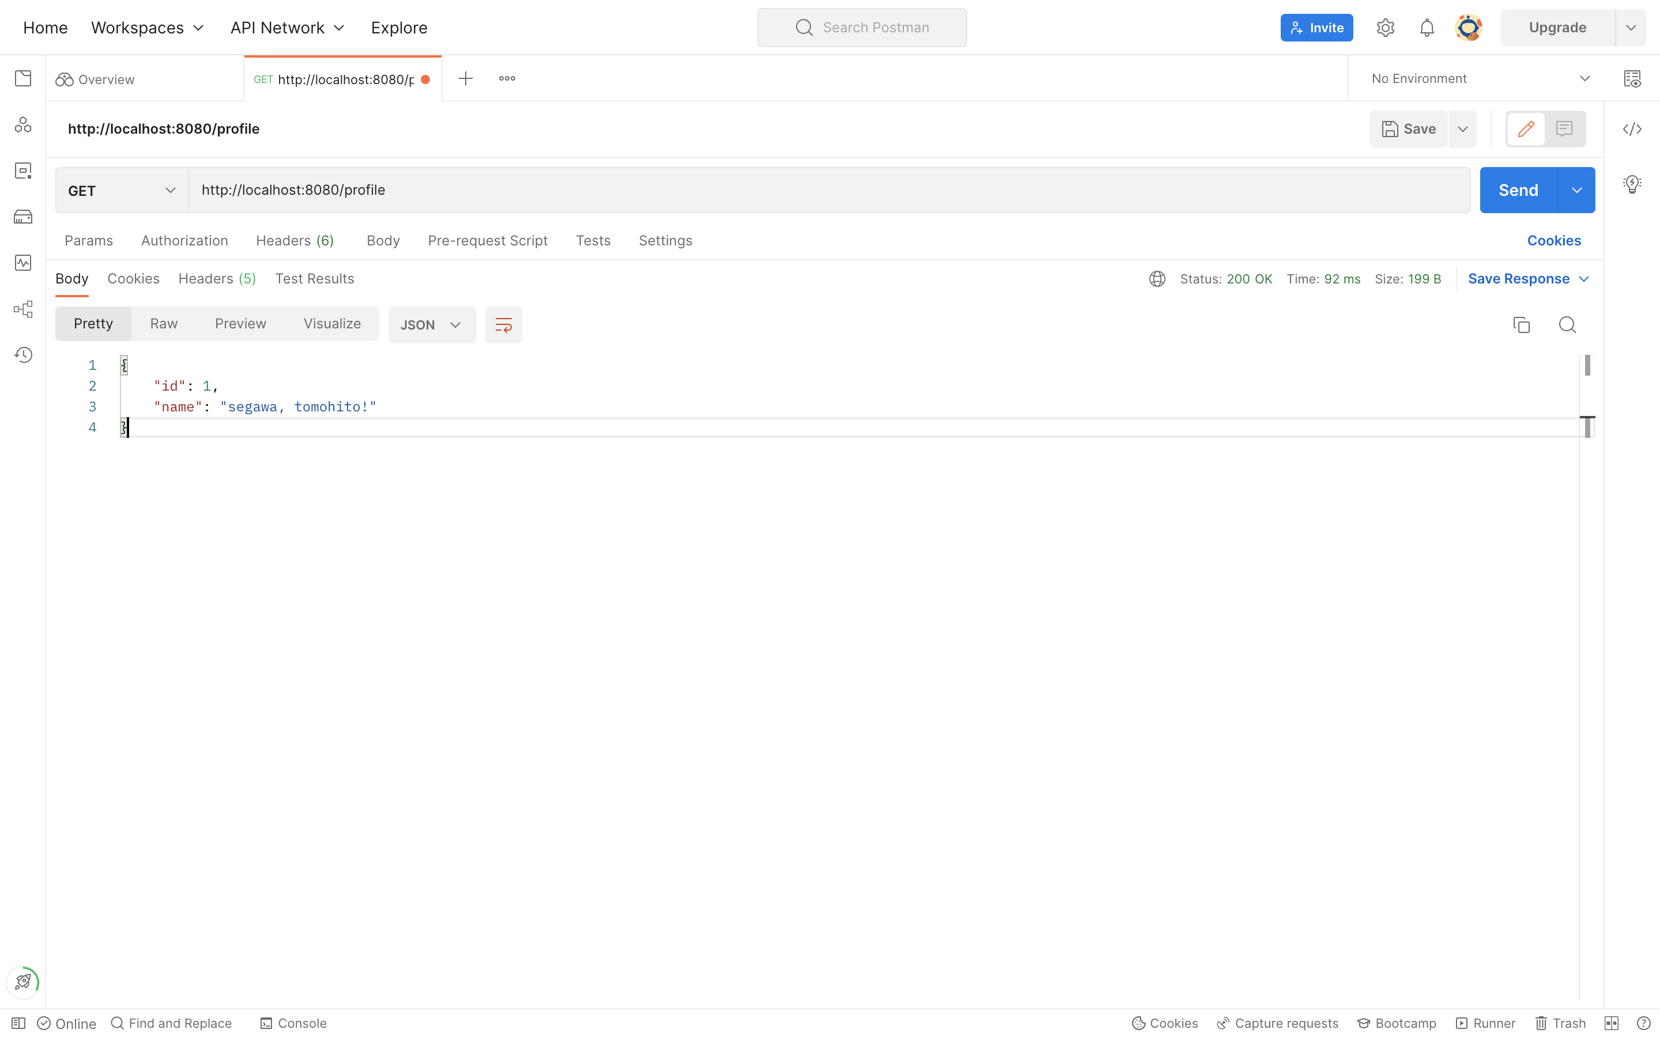This screenshot has height=1037, width=1660.
Task: Open the notifications bell
Action: (1427, 28)
